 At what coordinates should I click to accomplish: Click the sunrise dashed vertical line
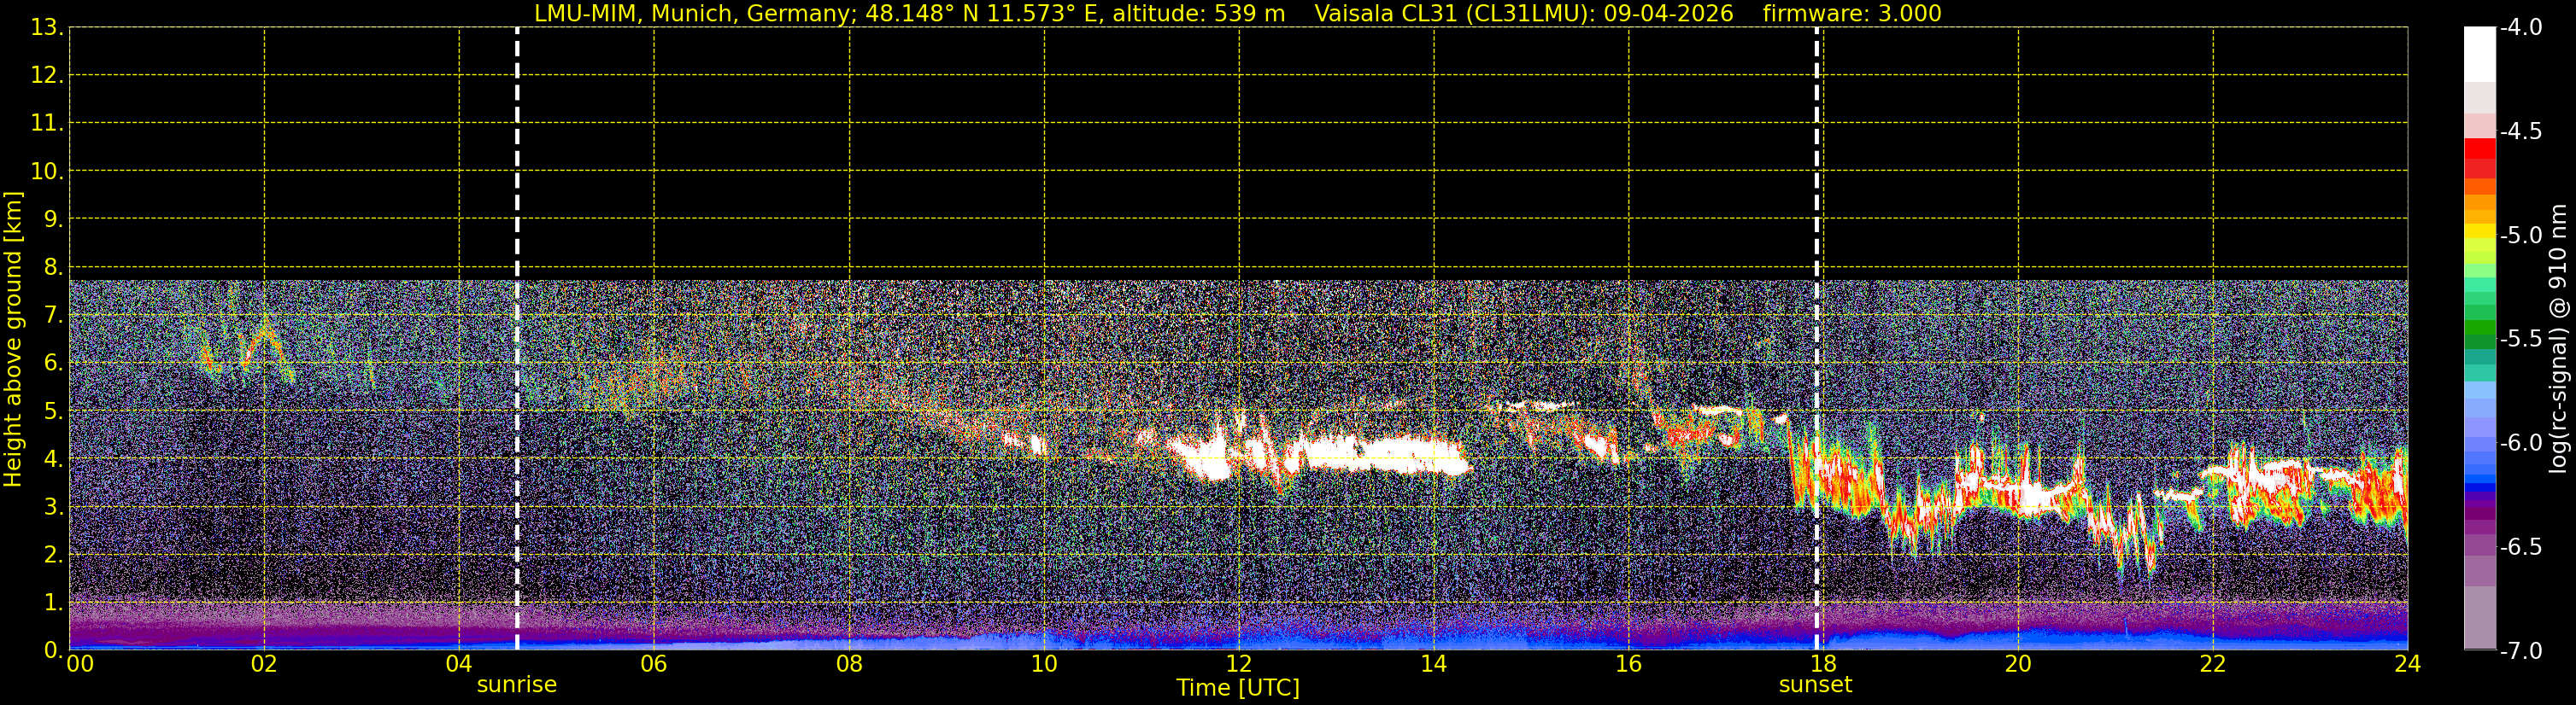[517, 339]
